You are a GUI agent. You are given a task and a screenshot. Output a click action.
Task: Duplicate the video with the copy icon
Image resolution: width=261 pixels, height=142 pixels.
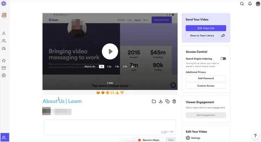167,101
